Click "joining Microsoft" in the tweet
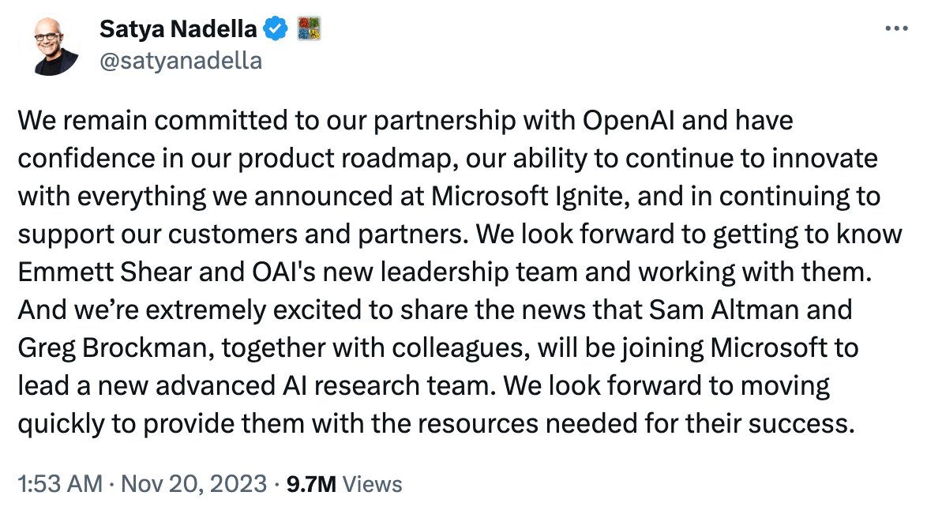This screenshot has height=518, width=927. pyautogui.click(x=726, y=347)
